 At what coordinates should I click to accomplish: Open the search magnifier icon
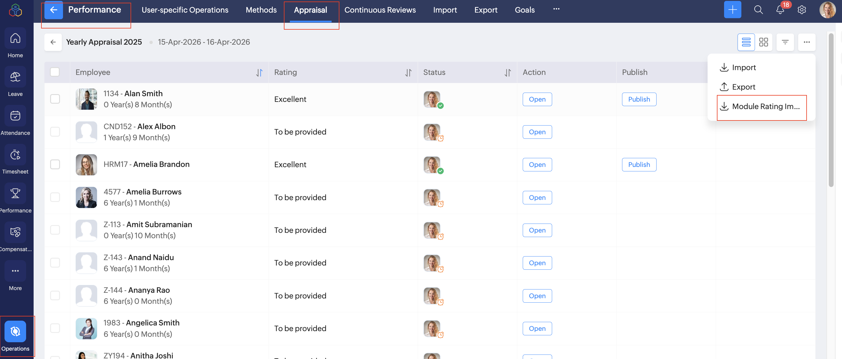(x=758, y=10)
